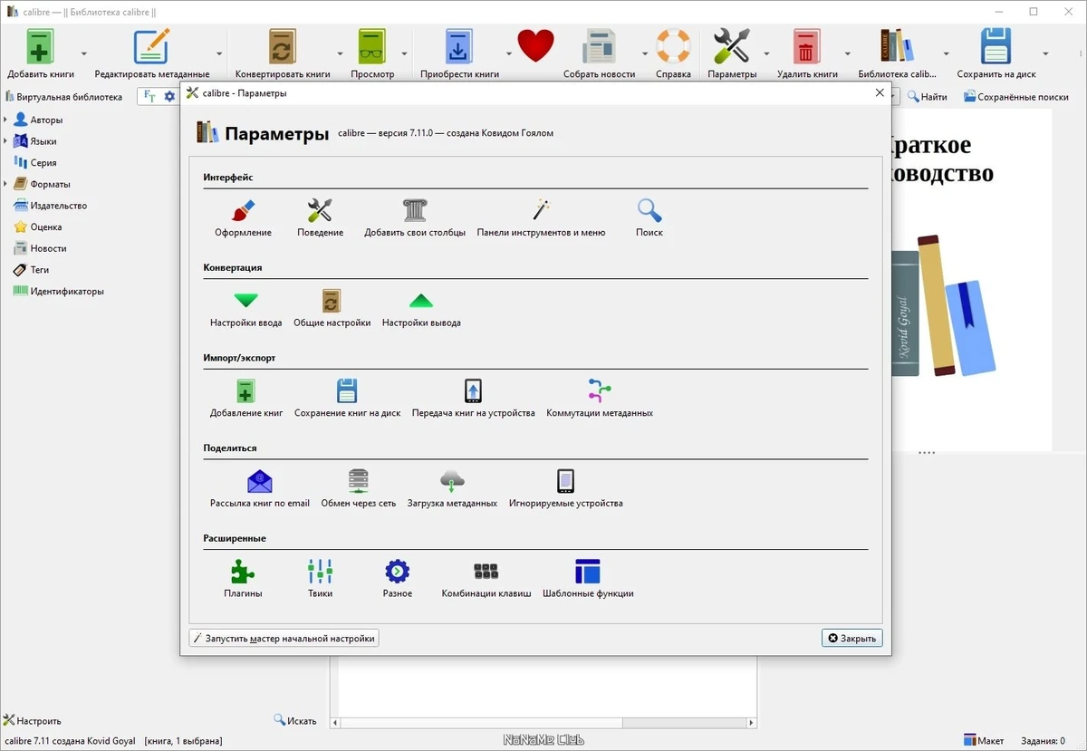Click the red heart donate icon
Image resolution: width=1087 pixels, height=751 pixels.
point(535,46)
